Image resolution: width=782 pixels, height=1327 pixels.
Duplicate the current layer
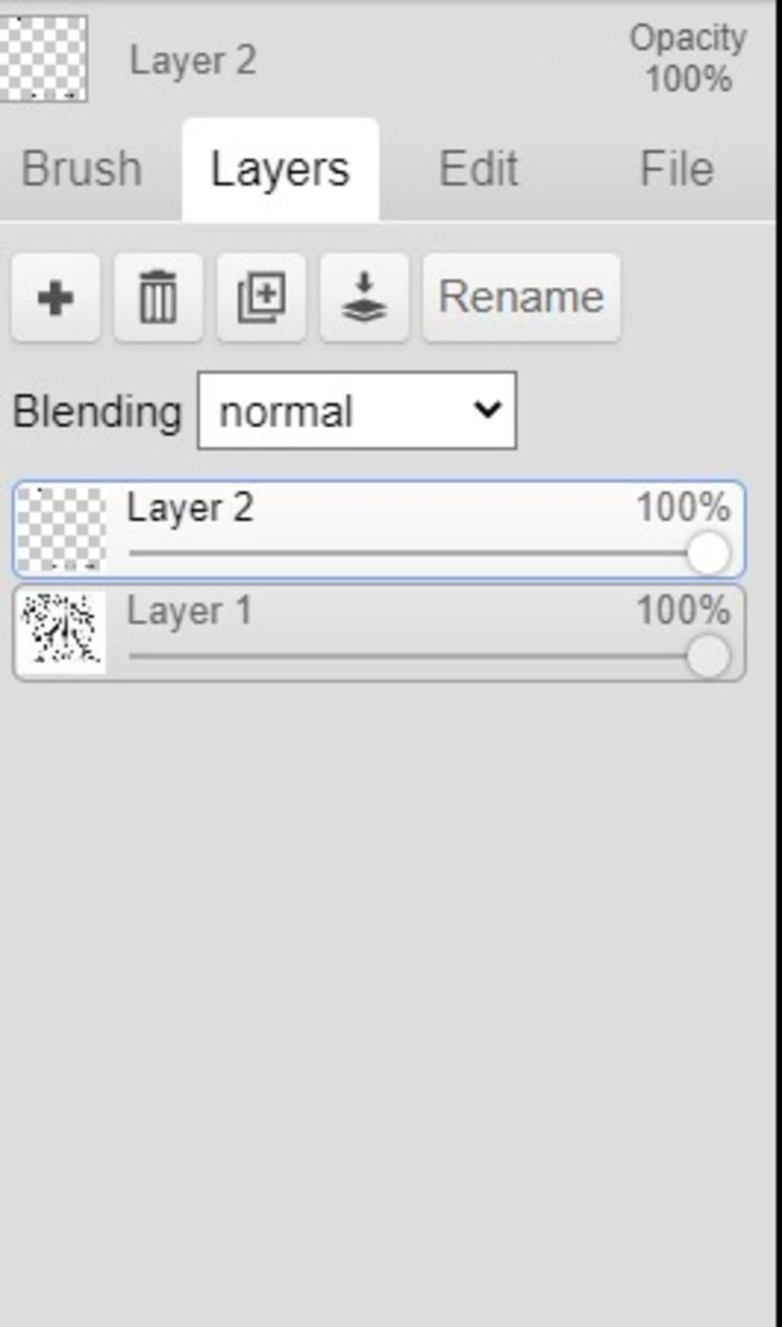(x=261, y=297)
